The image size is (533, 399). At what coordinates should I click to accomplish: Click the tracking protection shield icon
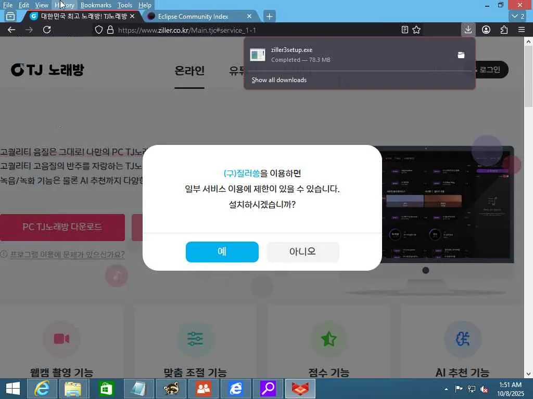[98, 30]
